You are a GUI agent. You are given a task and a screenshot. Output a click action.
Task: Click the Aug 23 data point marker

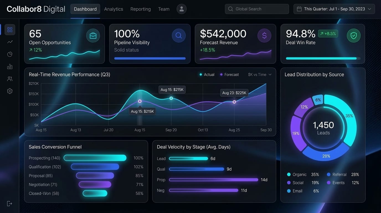click(234, 102)
